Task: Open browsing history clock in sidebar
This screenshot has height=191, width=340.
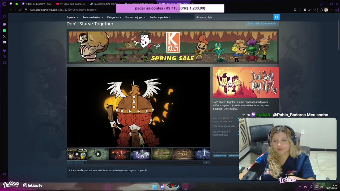Action: tap(4, 57)
